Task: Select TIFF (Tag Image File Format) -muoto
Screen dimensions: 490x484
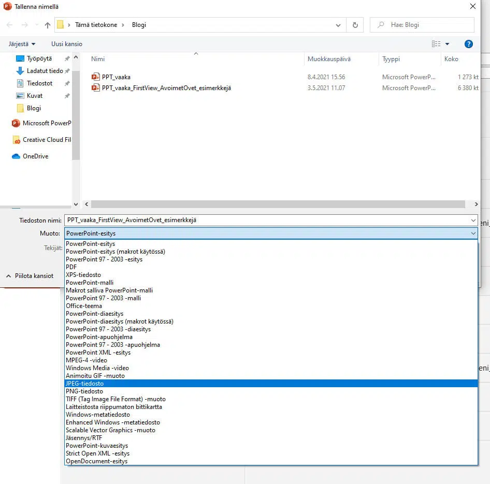Action: pyautogui.click(x=271, y=400)
